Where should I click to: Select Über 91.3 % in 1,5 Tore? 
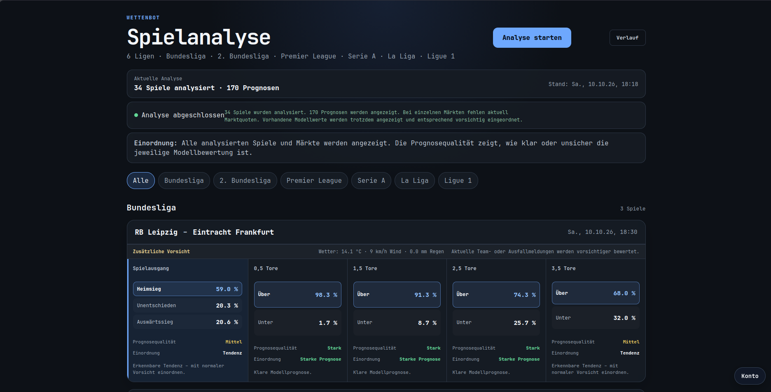[x=397, y=294]
